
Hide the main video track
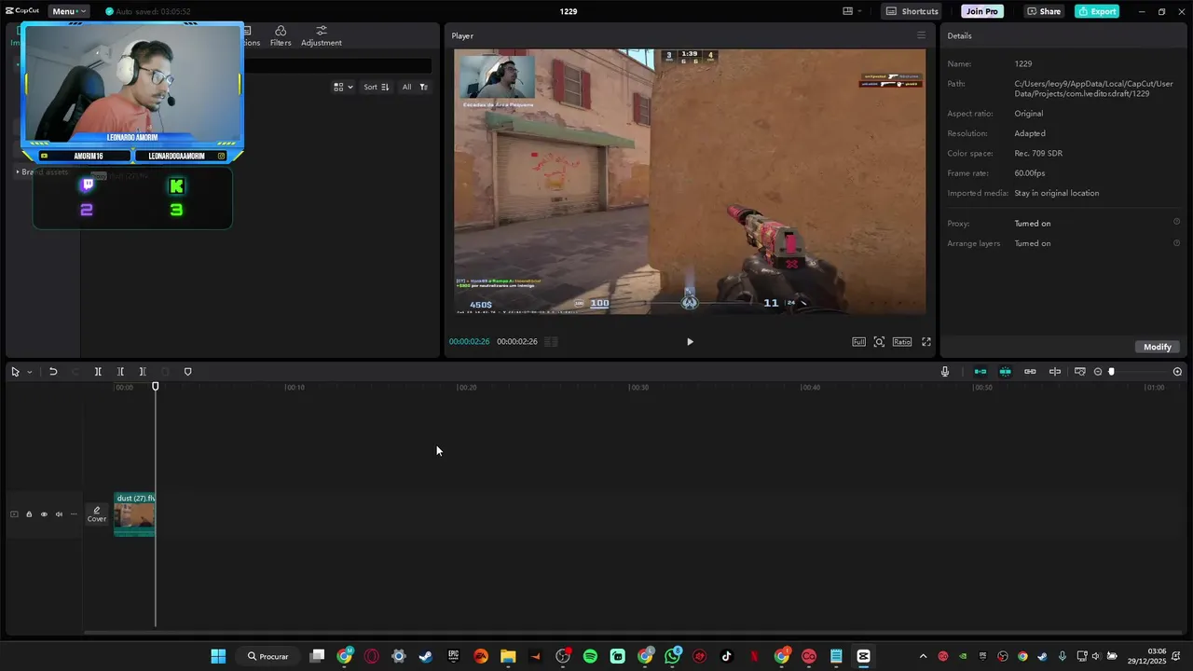pos(44,514)
